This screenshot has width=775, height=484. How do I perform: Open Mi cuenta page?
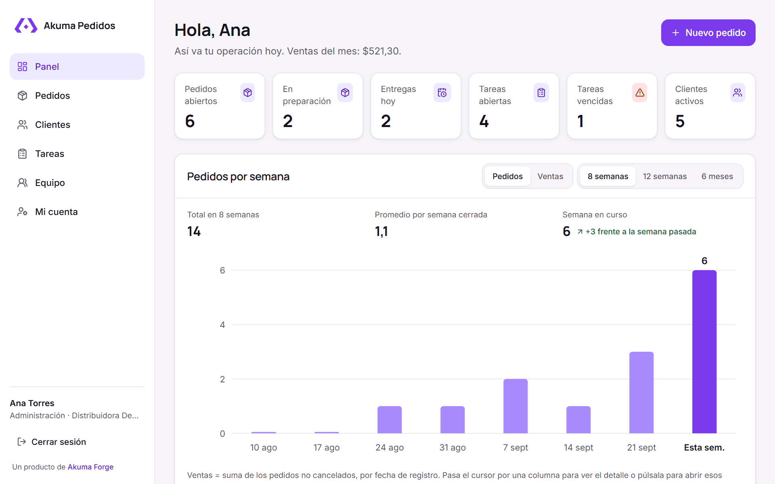coord(77,212)
